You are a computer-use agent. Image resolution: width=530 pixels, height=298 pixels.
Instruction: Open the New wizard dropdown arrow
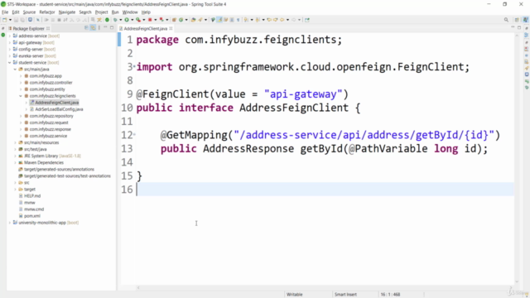click(10, 20)
